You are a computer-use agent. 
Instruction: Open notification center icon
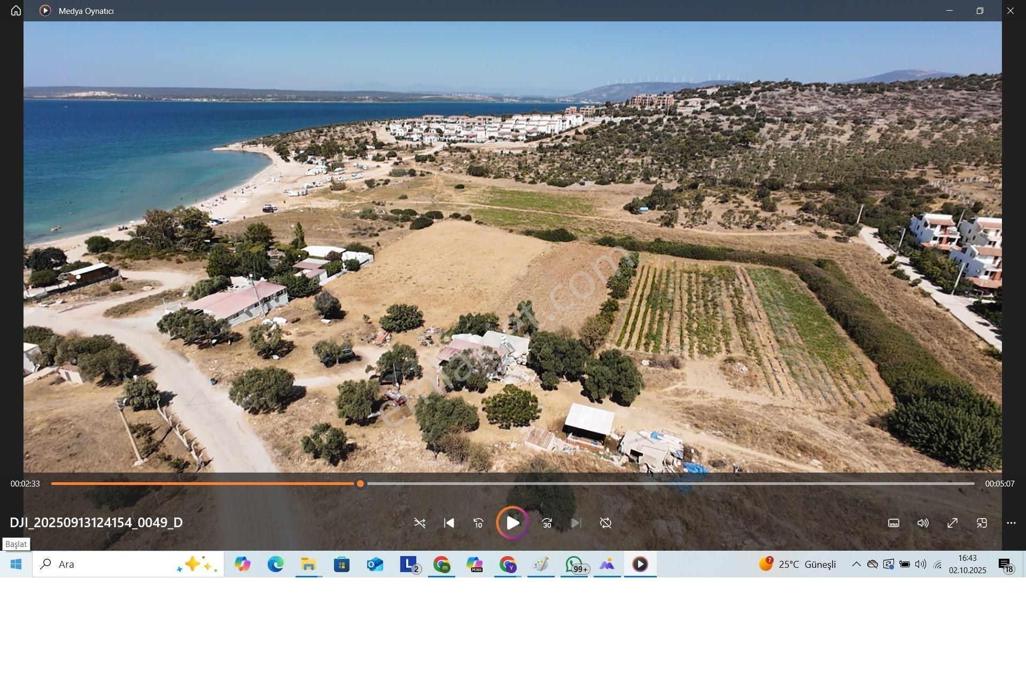point(1005,564)
